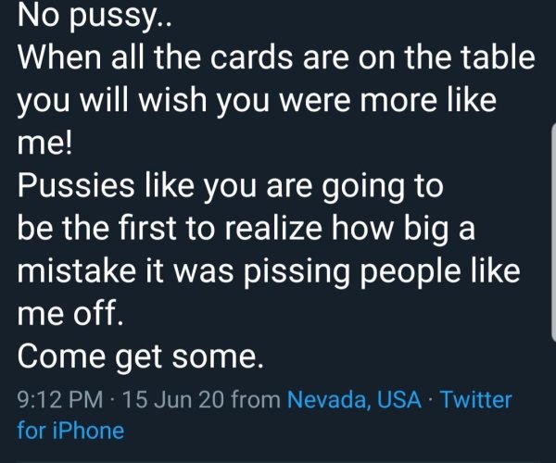Click the word 'cards' in the tweet
The height and width of the screenshot is (463, 556).
(x=251, y=57)
